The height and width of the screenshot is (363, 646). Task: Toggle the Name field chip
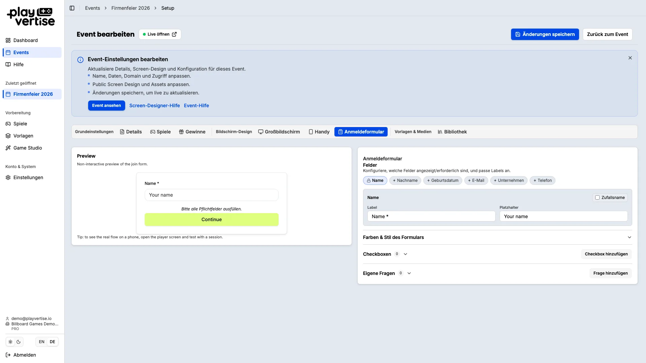pyautogui.click(x=375, y=180)
